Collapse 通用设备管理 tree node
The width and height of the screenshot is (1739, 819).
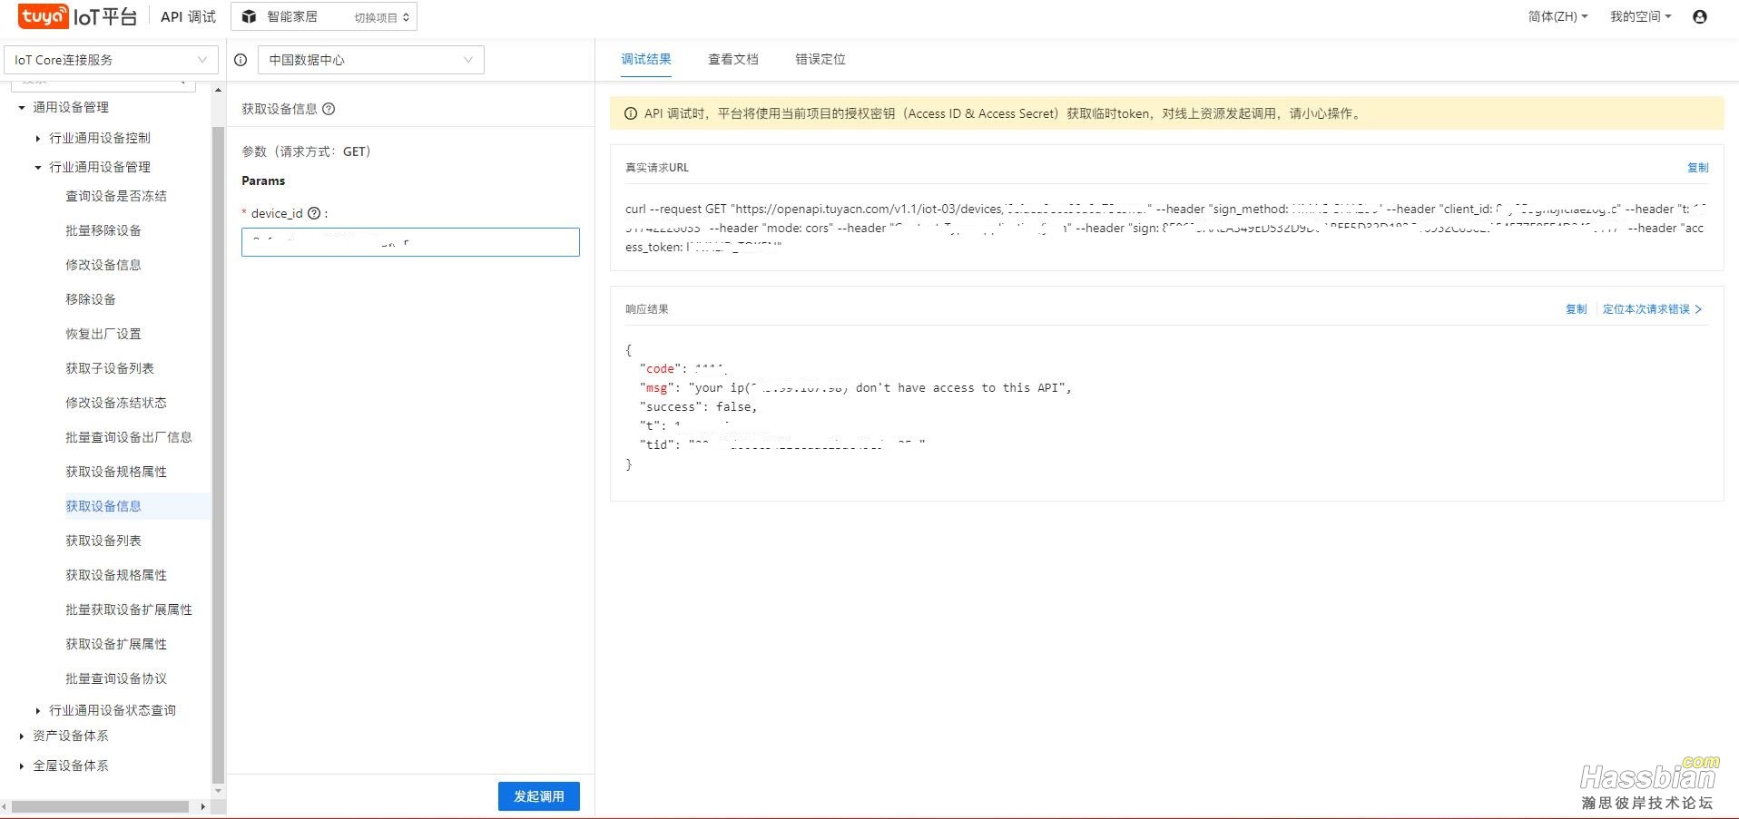tap(22, 107)
